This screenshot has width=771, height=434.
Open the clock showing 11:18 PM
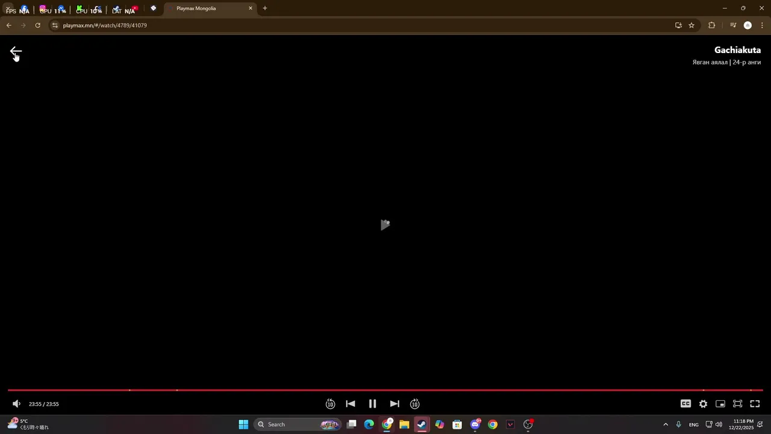coord(742,424)
